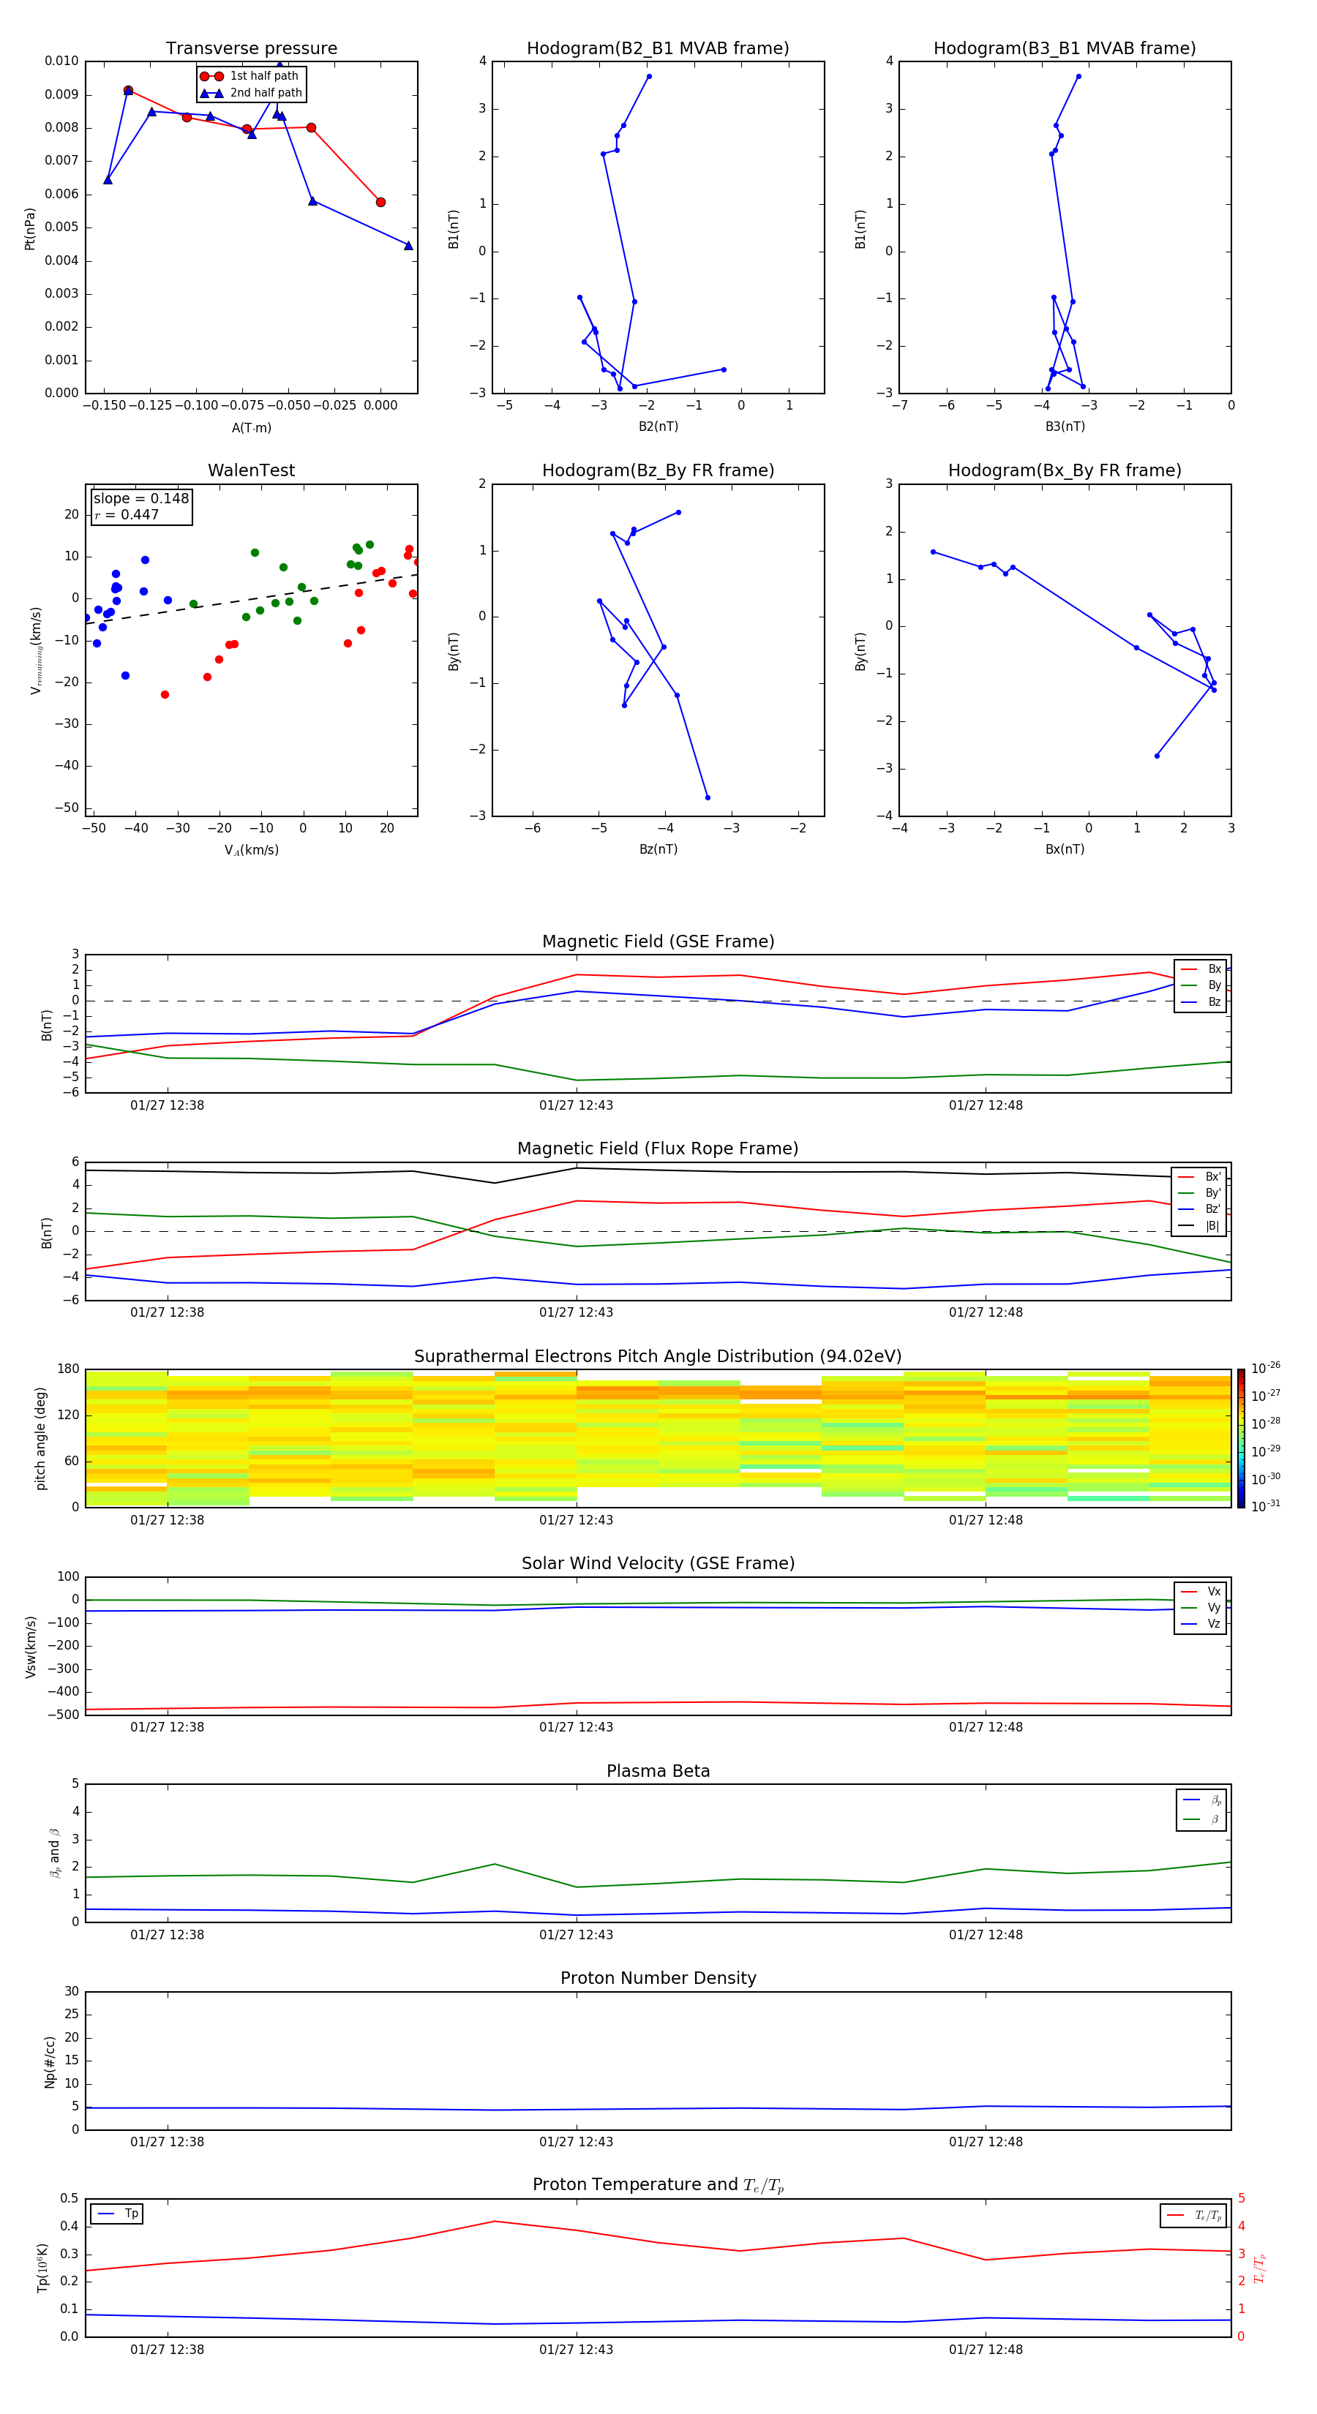Click the "A(T·m)" x-axis label
The image size is (1317, 2414).
click(x=251, y=427)
